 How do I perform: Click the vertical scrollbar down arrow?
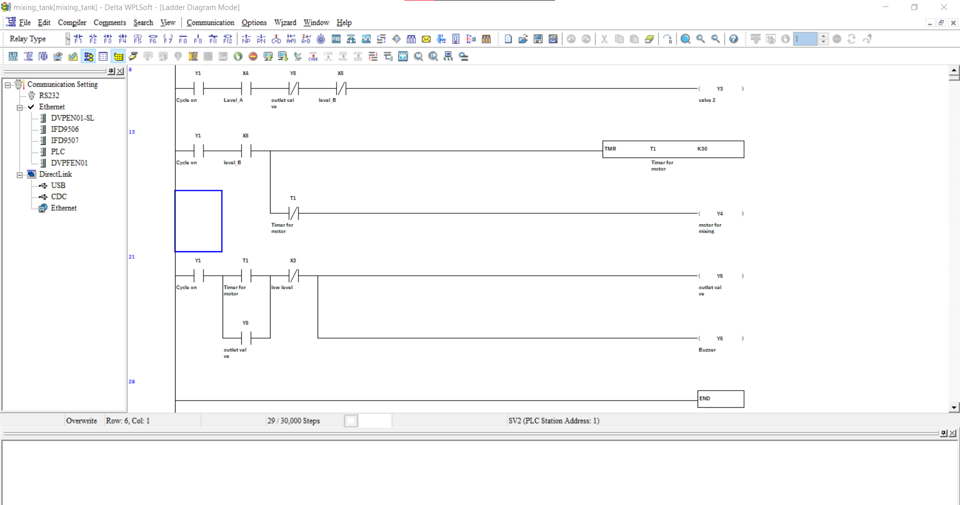[954, 407]
